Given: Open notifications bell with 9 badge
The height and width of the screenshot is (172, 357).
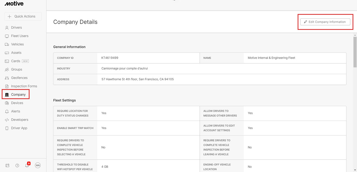Looking at the screenshot, I should click(x=27, y=165).
